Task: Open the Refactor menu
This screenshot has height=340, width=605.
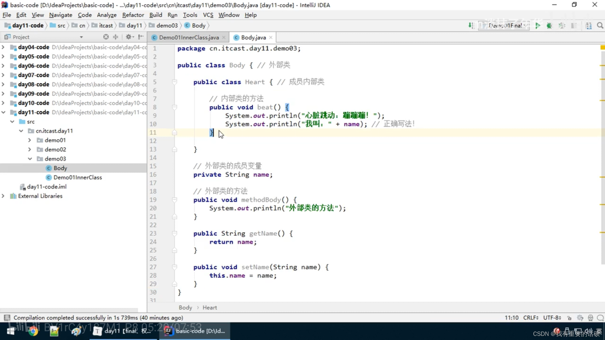Action: coord(133,15)
